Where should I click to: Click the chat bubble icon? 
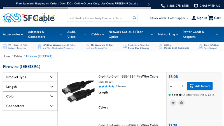[x=196, y=6]
